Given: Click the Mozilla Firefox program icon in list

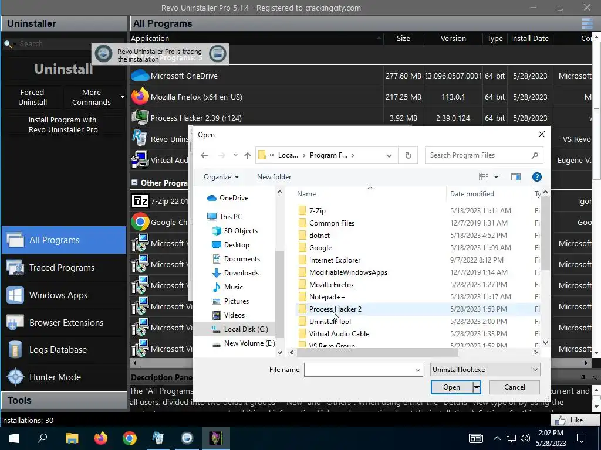Looking at the screenshot, I should click(x=140, y=97).
